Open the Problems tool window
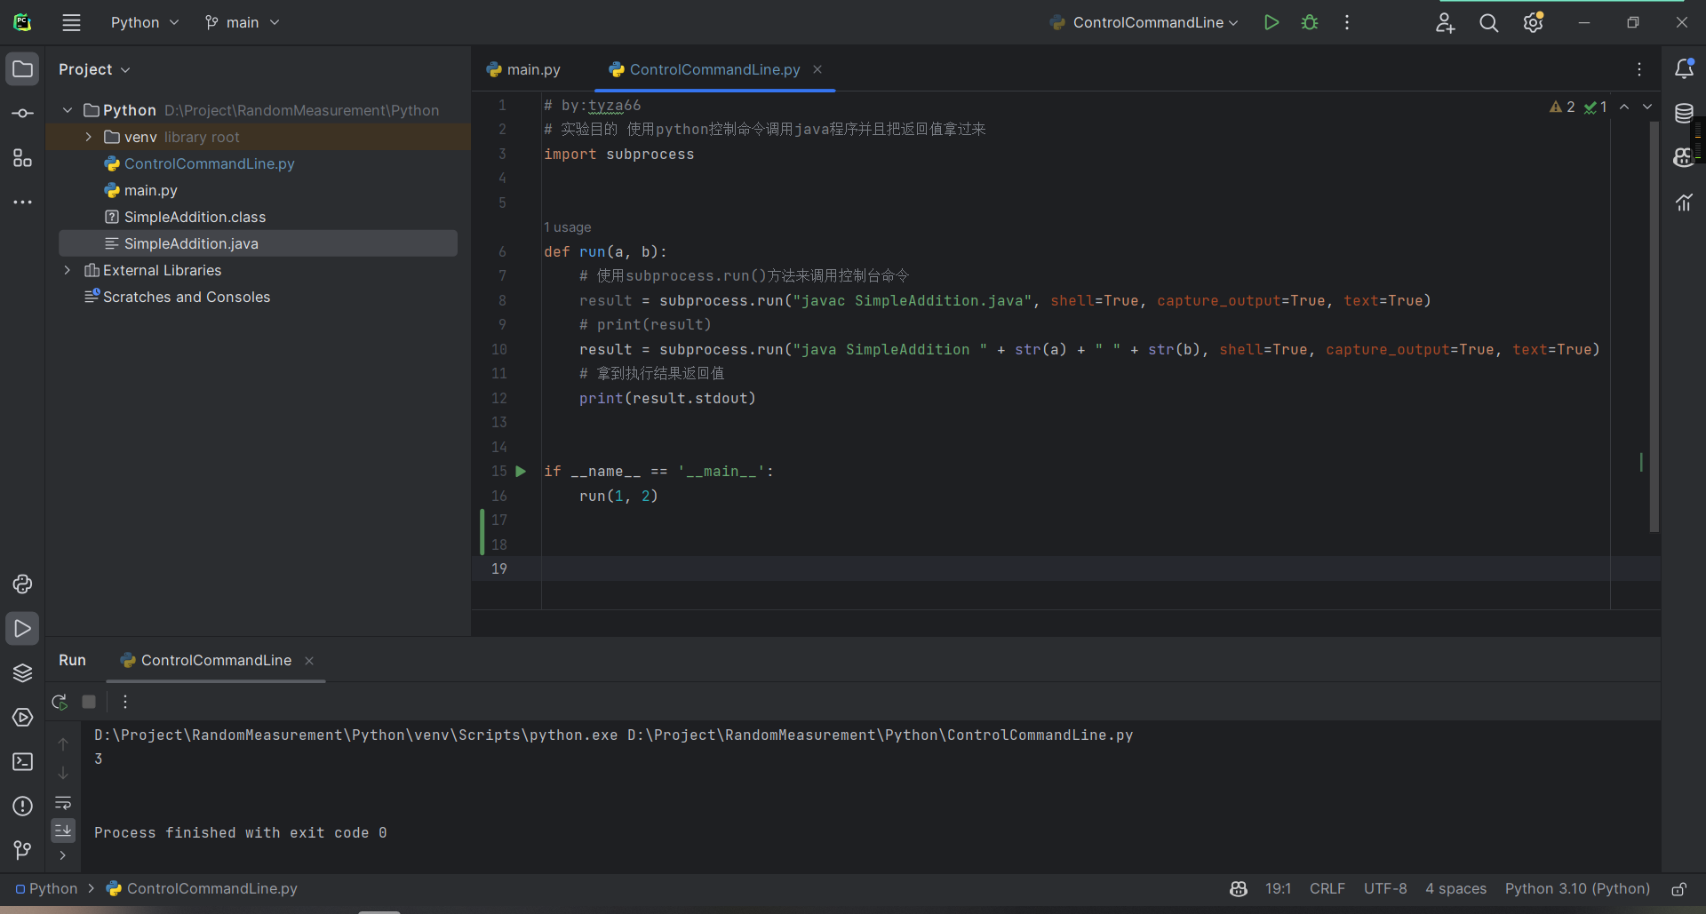This screenshot has width=1706, height=914. (23, 807)
